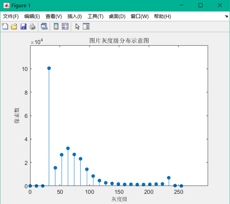Click x-axis tick label 50
The image size is (230, 204).
click(60, 192)
